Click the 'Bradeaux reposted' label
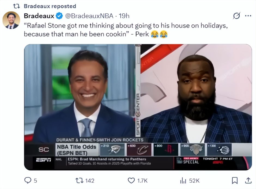Image resolution: width=256 pixels, height=189 pixels. pyautogui.click(x=50, y=6)
